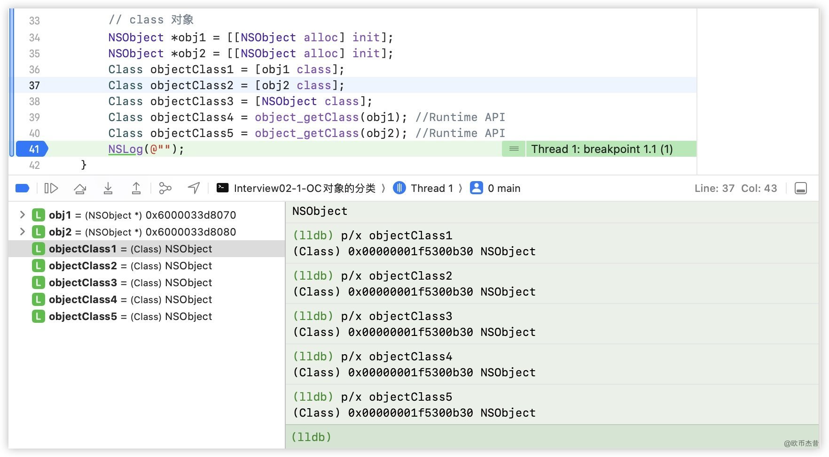The image size is (829, 457).
Task: Open the Thread 1 jump bar item
Action: pos(431,188)
